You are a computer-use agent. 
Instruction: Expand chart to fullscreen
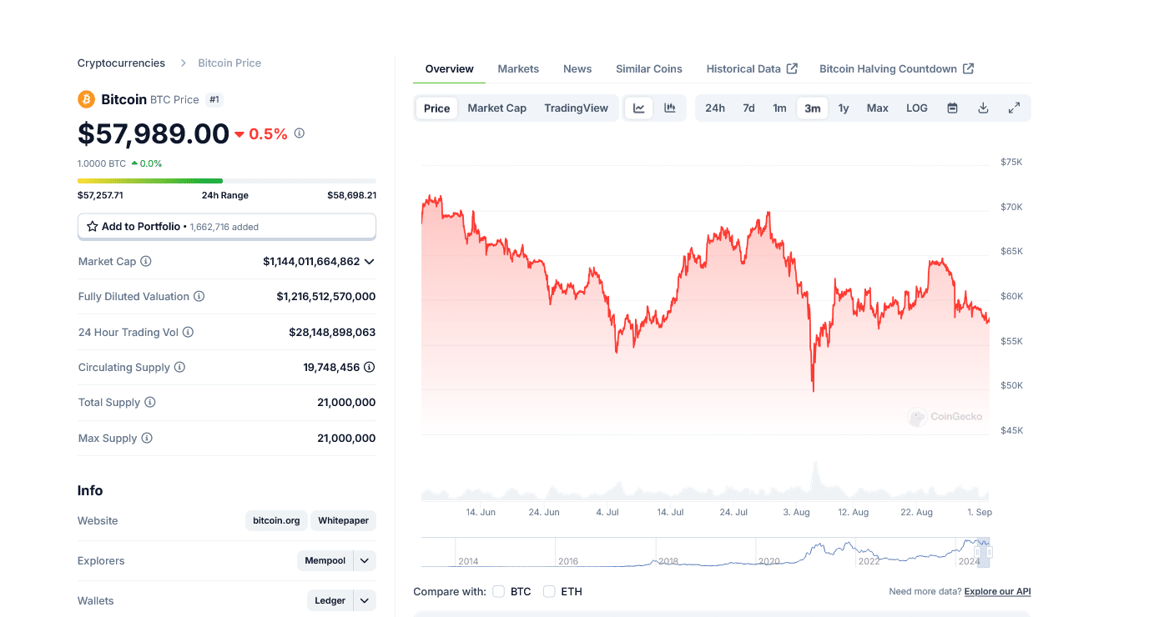coord(1014,108)
